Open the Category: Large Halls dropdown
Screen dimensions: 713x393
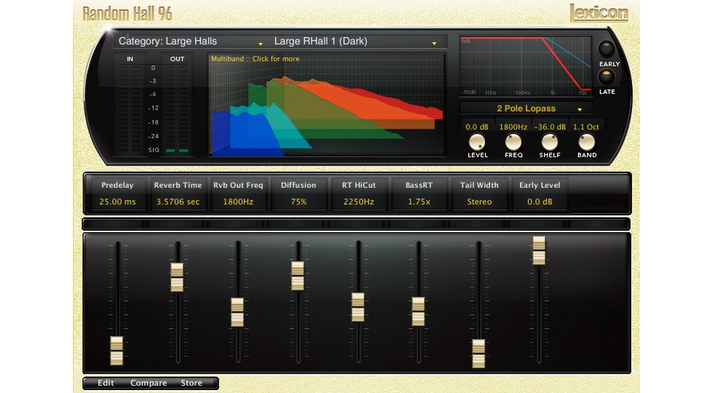(x=191, y=41)
